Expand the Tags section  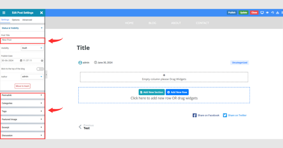pyautogui.click(x=22, y=111)
